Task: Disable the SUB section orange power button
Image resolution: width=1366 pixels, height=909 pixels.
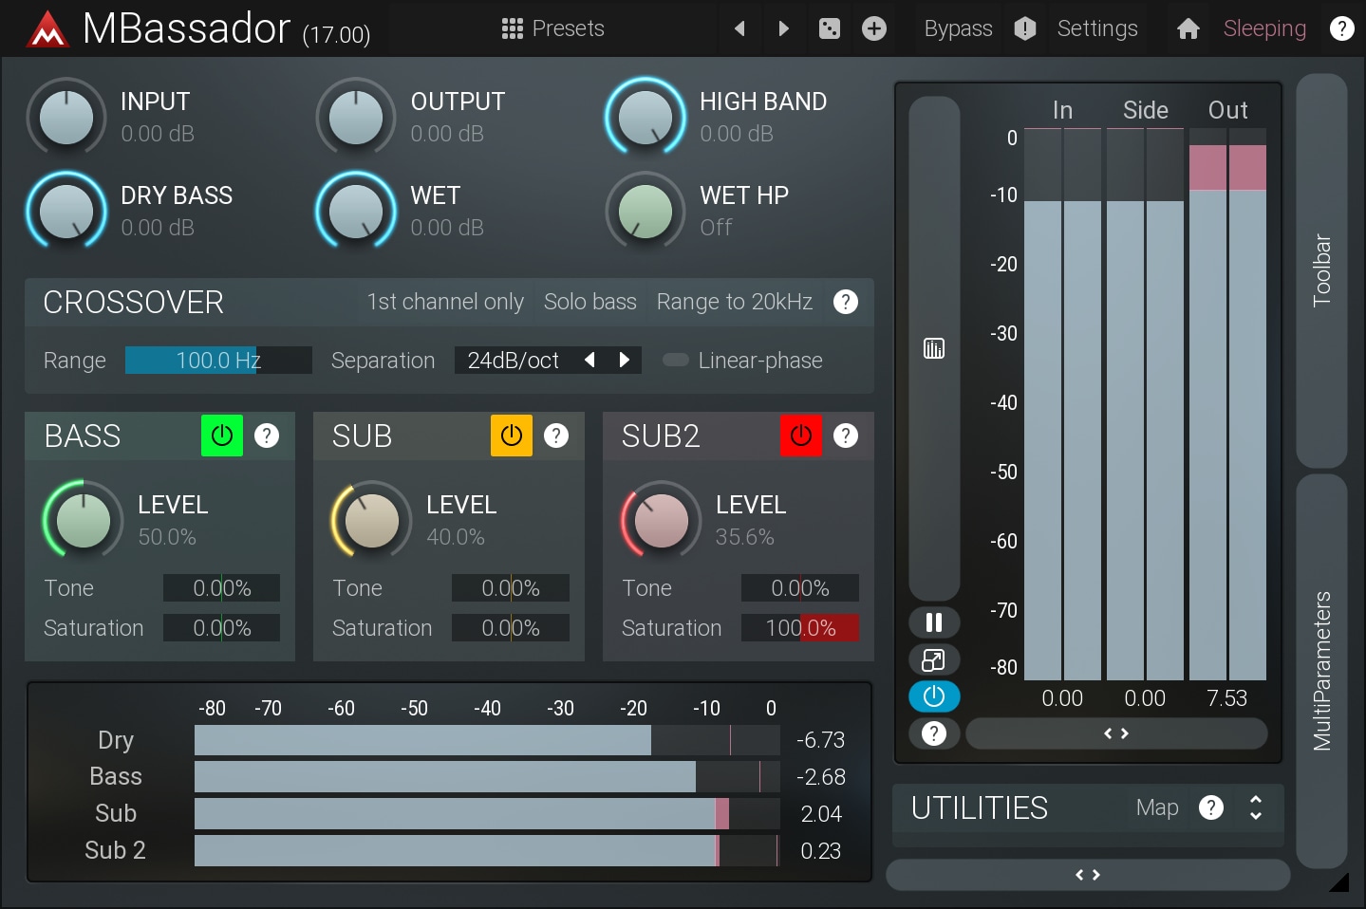Action: [x=511, y=436]
